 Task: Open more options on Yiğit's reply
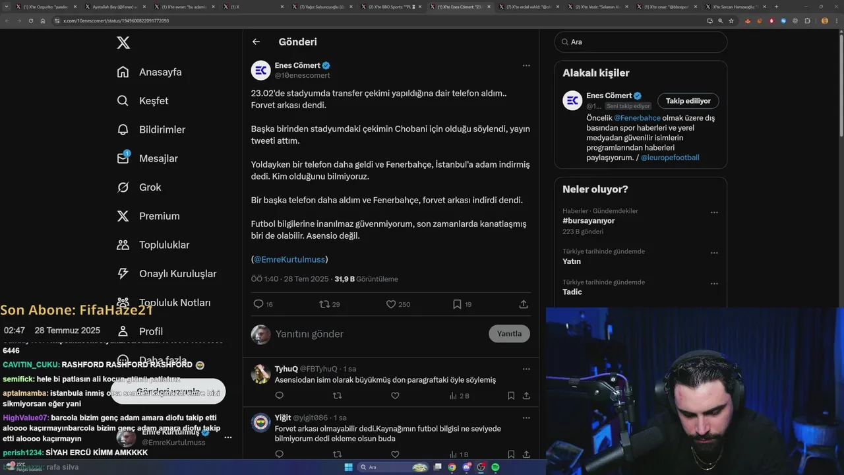(x=526, y=418)
